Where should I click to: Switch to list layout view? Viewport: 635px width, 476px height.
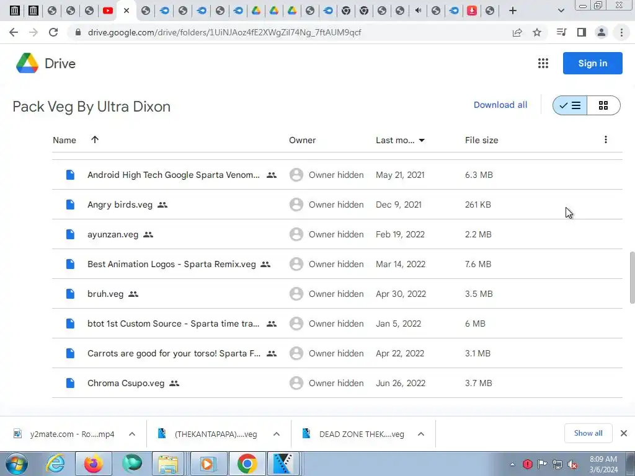point(570,105)
